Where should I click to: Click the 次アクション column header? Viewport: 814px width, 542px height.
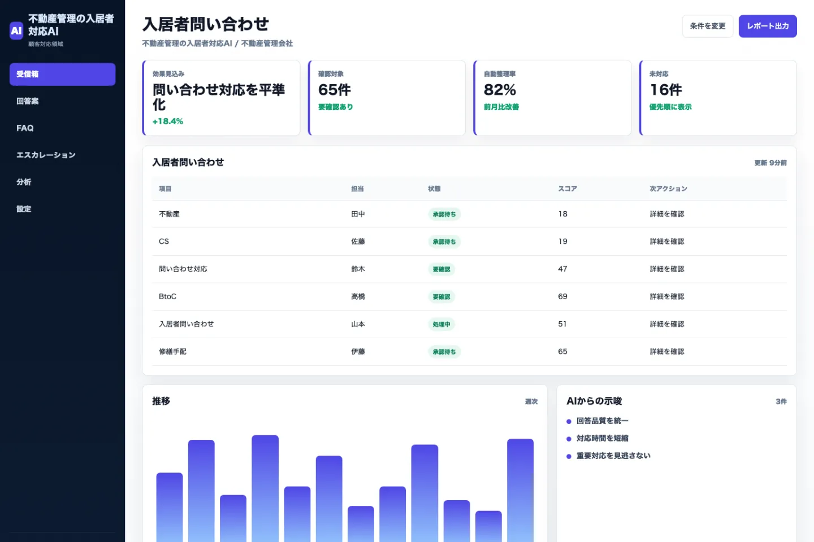coord(668,189)
